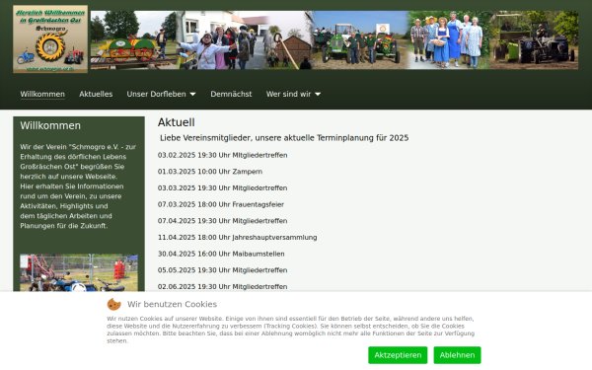This screenshot has width=592, height=370.
Task: Click the Terminplanung für 2025 line
Action: pyautogui.click(x=284, y=138)
